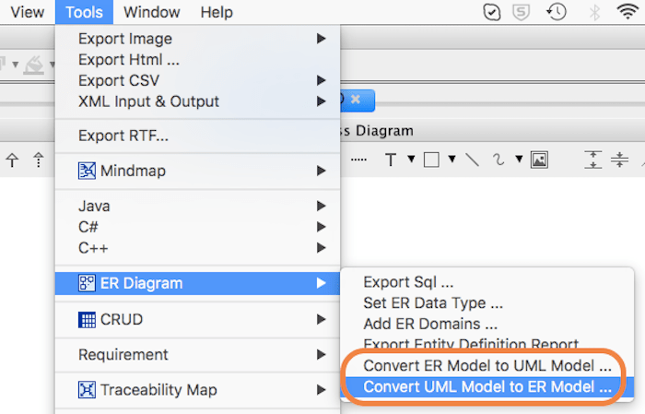Image resolution: width=645 pixels, height=414 pixels.
Task: Select the straight Line tool
Action: 472,160
